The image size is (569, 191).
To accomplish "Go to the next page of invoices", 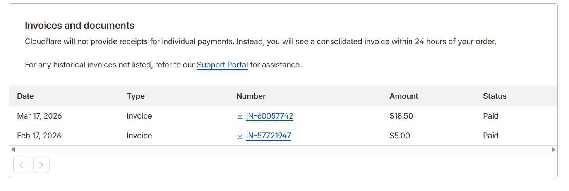I will point(41,165).
